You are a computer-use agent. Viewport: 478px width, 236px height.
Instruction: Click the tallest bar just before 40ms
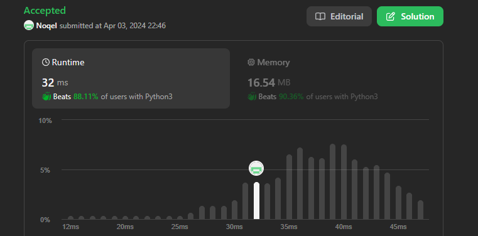[x=332, y=182]
